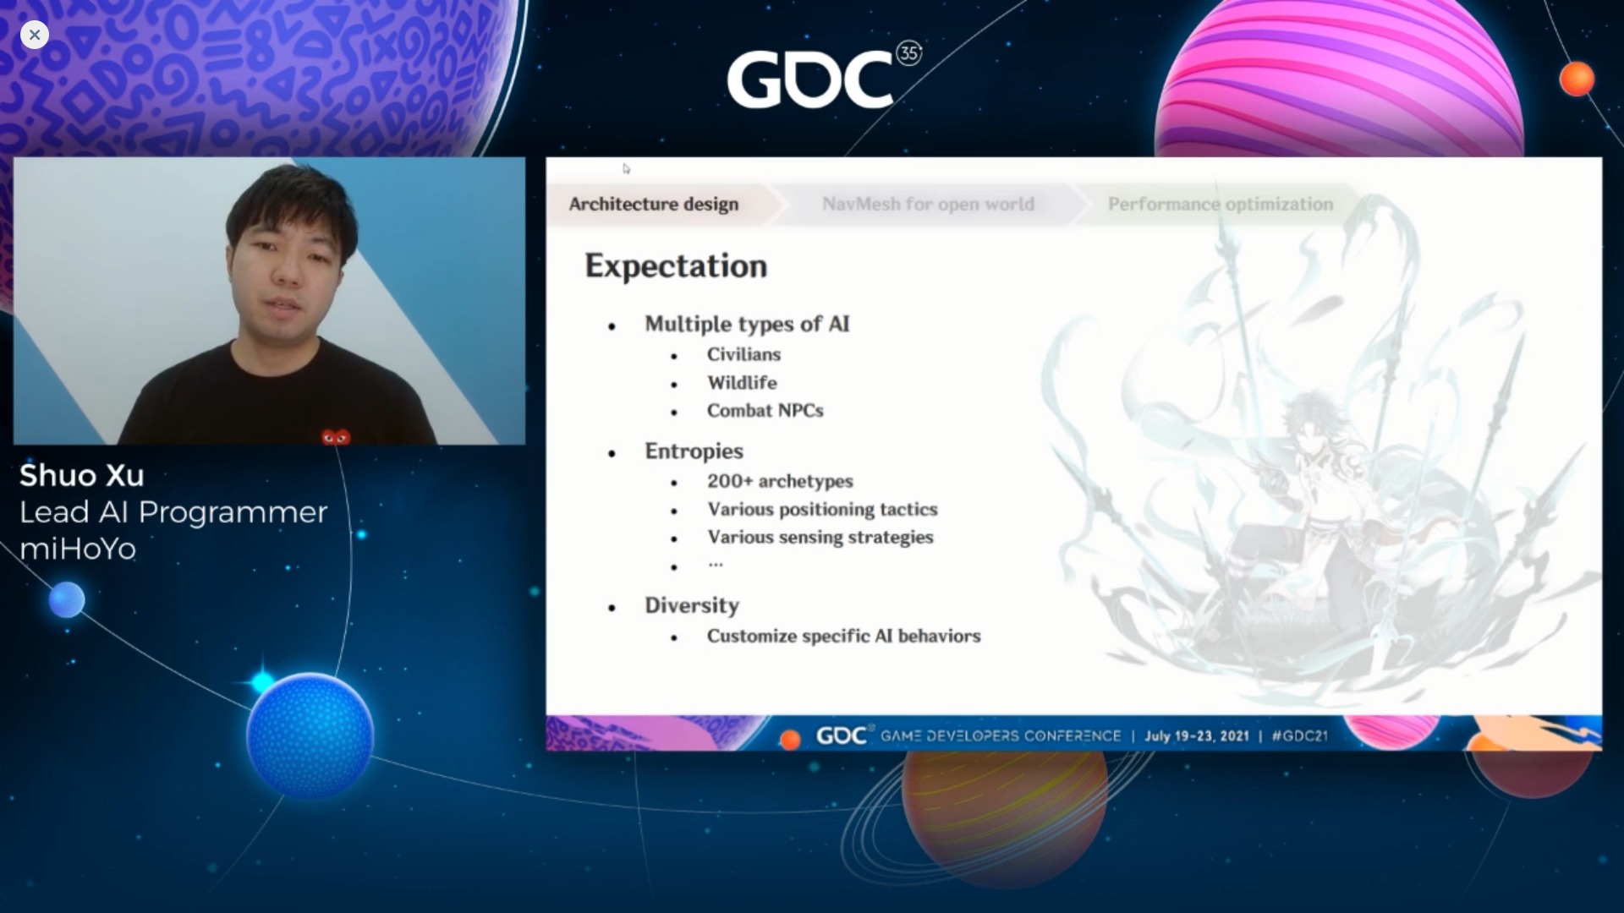Click the "Lead AI Programmer" title text
This screenshot has height=913, width=1624.
point(173,512)
